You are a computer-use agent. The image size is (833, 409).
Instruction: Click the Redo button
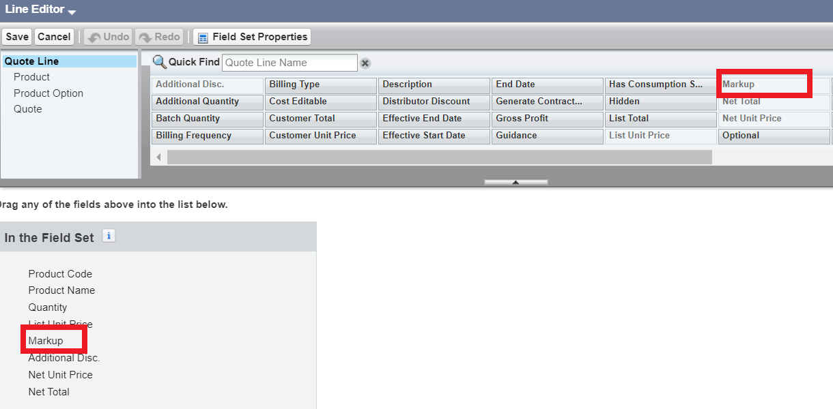pyautogui.click(x=159, y=37)
